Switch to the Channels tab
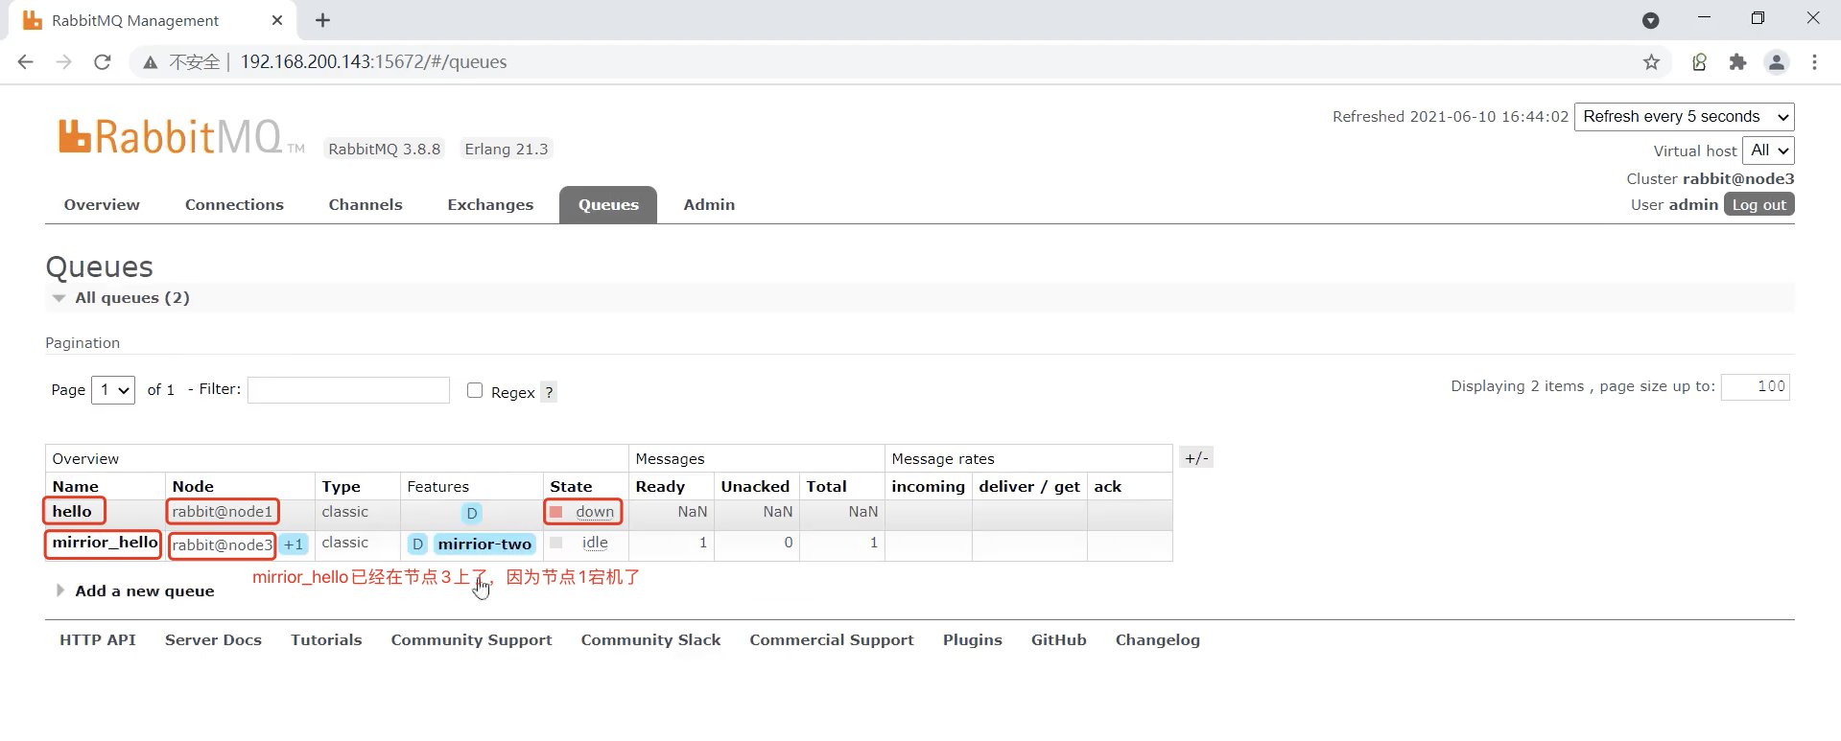Image resolution: width=1841 pixels, height=741 pixels. tap(366, 205)
